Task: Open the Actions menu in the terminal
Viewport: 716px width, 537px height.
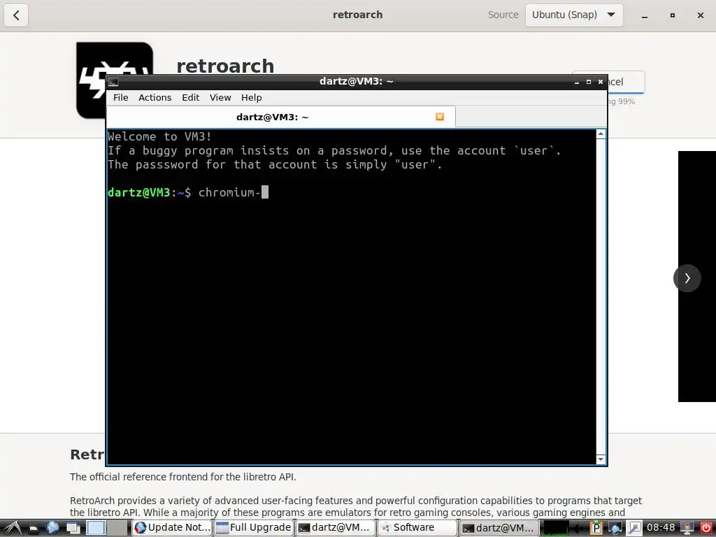Action: 155,97
